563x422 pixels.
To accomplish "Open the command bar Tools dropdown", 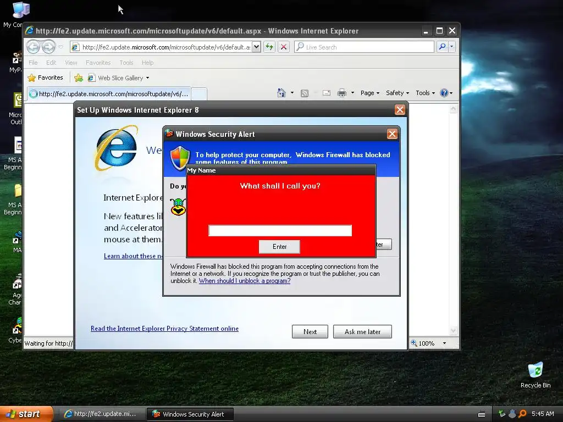I will tap(425, 93).
